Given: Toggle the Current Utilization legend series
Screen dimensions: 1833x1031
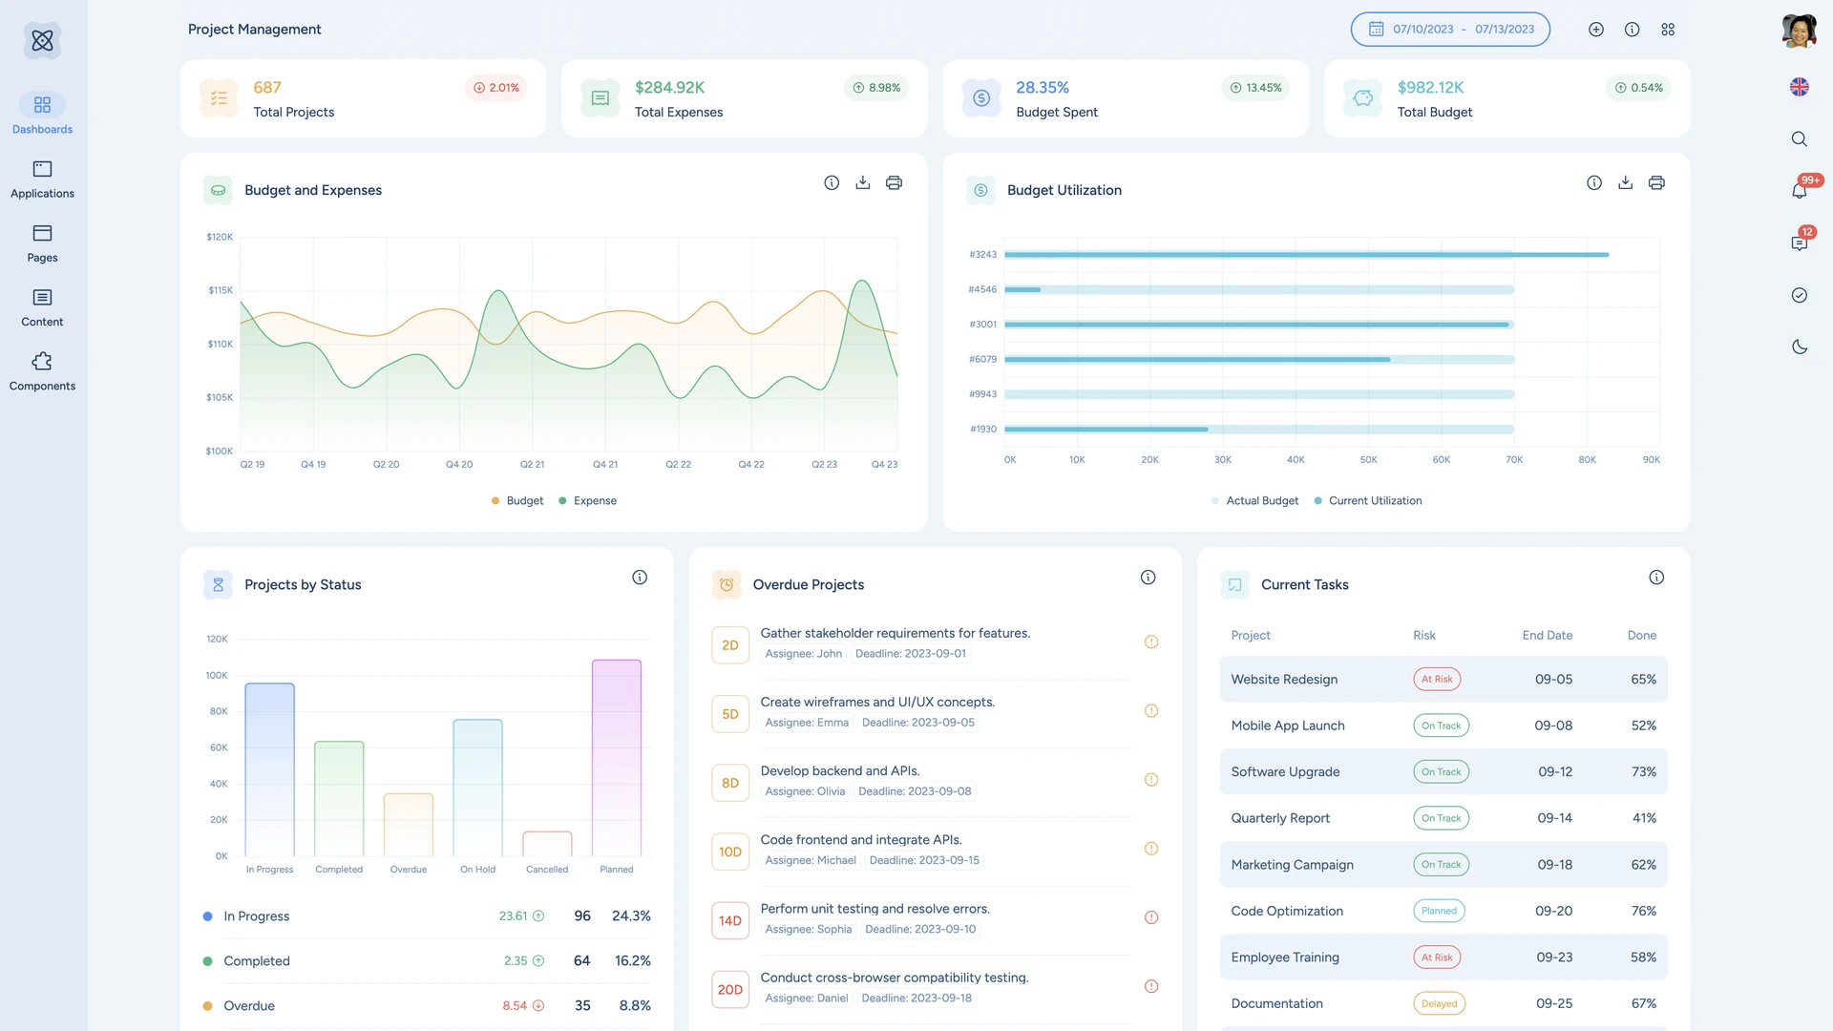Looking at the screenshot, I should coord(1368,500).
